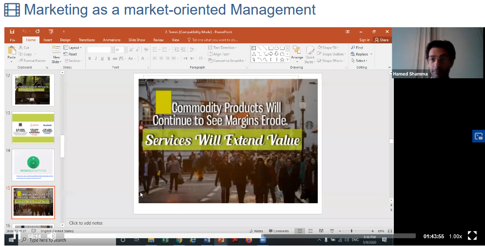This screenshot has height=246, width=485.
Task: Select slide 12 thumbnail
Action: point(33,90)
